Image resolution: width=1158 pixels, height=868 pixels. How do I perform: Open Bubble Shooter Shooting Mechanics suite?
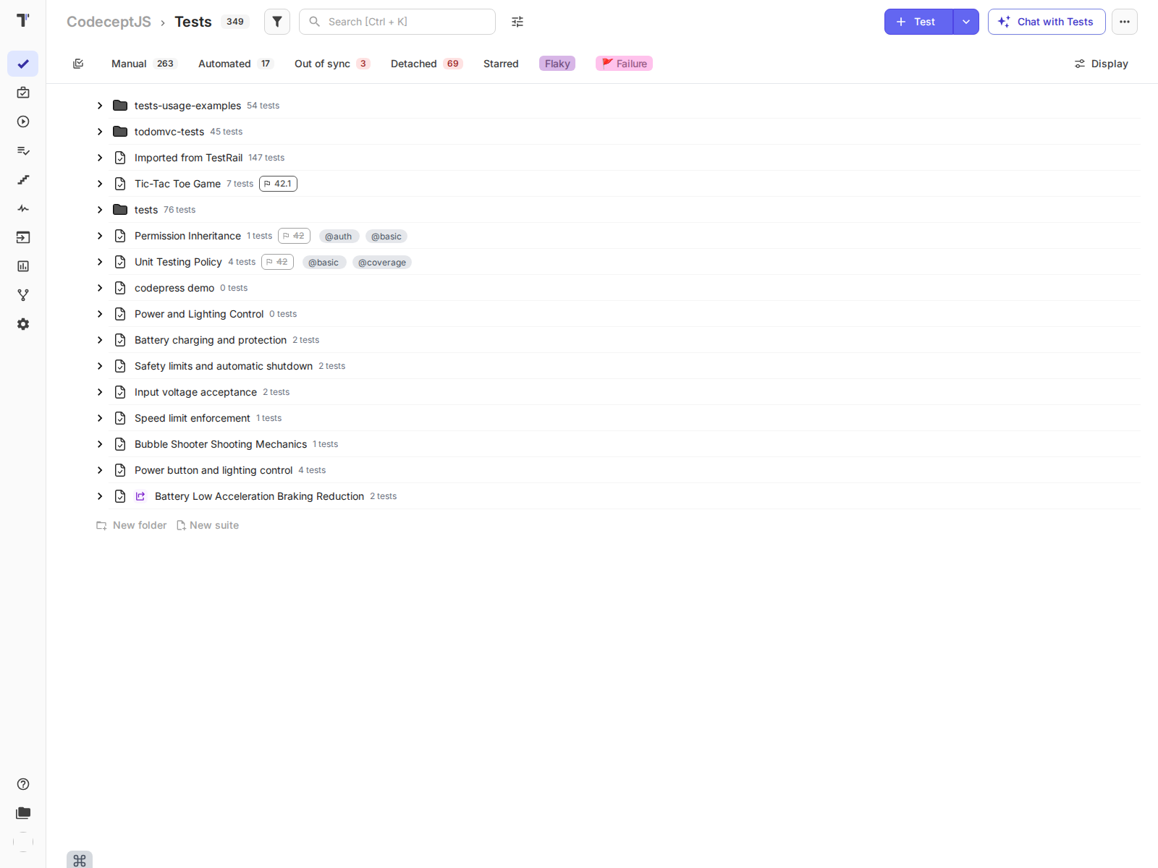click(221, 444)
